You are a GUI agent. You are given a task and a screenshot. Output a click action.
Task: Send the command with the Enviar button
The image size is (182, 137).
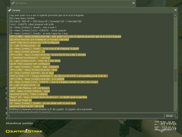click(x=171, y=116)
